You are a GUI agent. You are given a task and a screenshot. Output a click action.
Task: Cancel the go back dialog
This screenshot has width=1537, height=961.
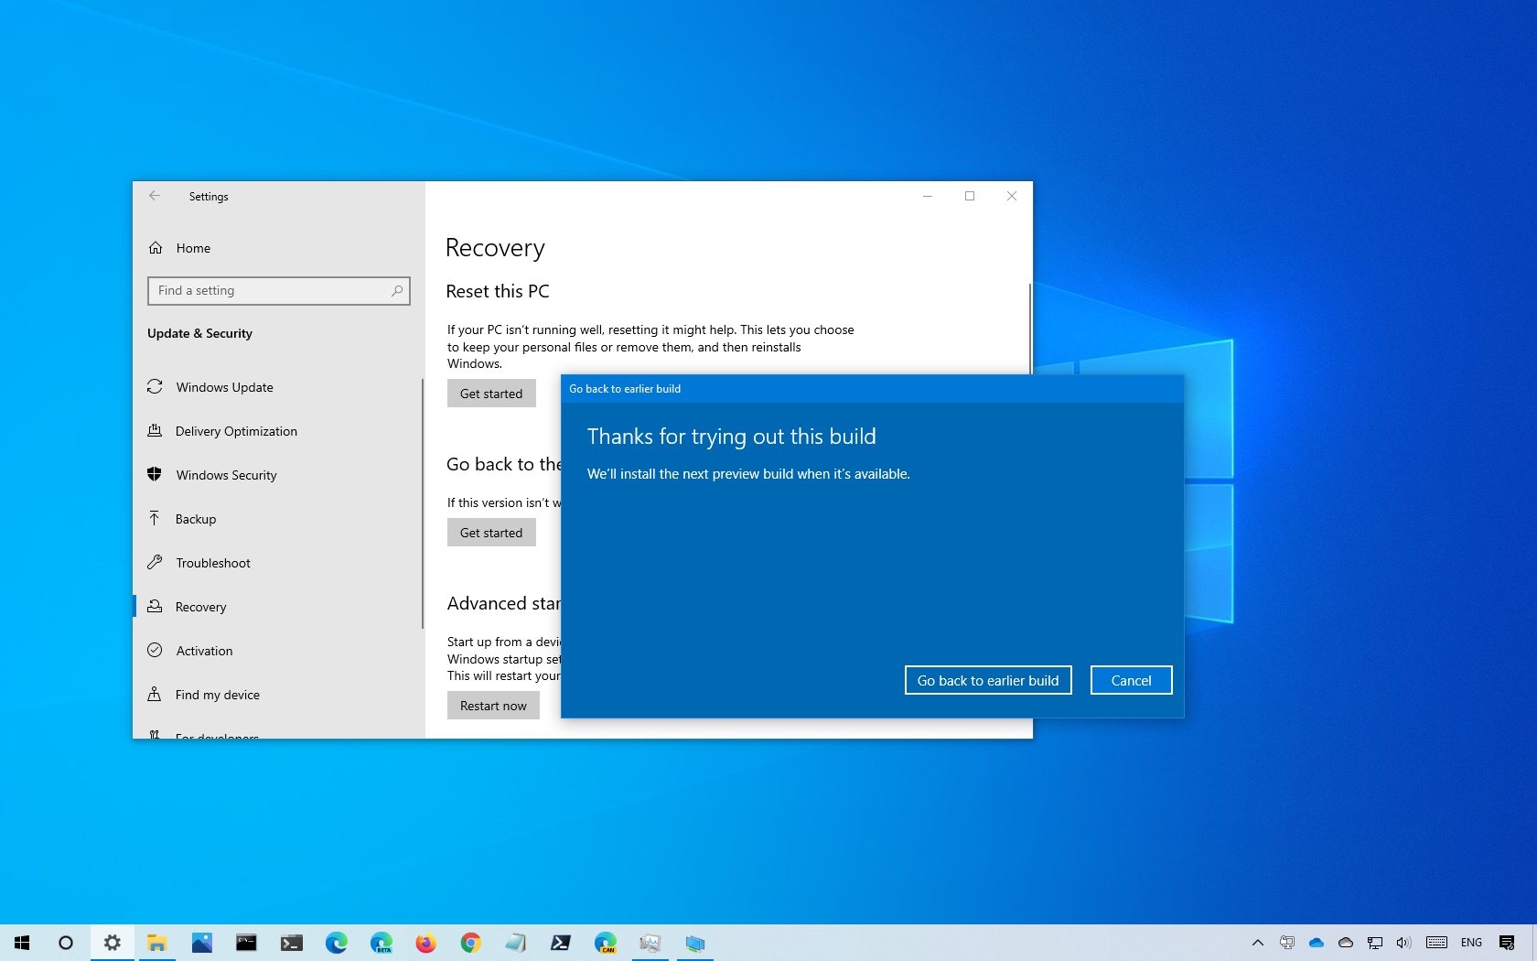click(1131, 680)
